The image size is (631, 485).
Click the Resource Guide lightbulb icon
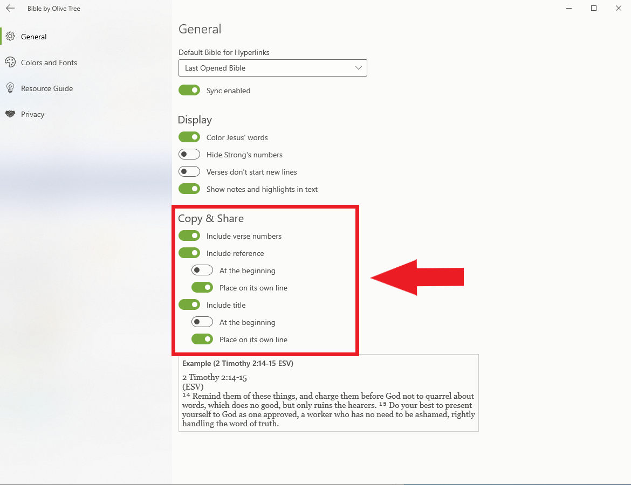tap(10, 88)
